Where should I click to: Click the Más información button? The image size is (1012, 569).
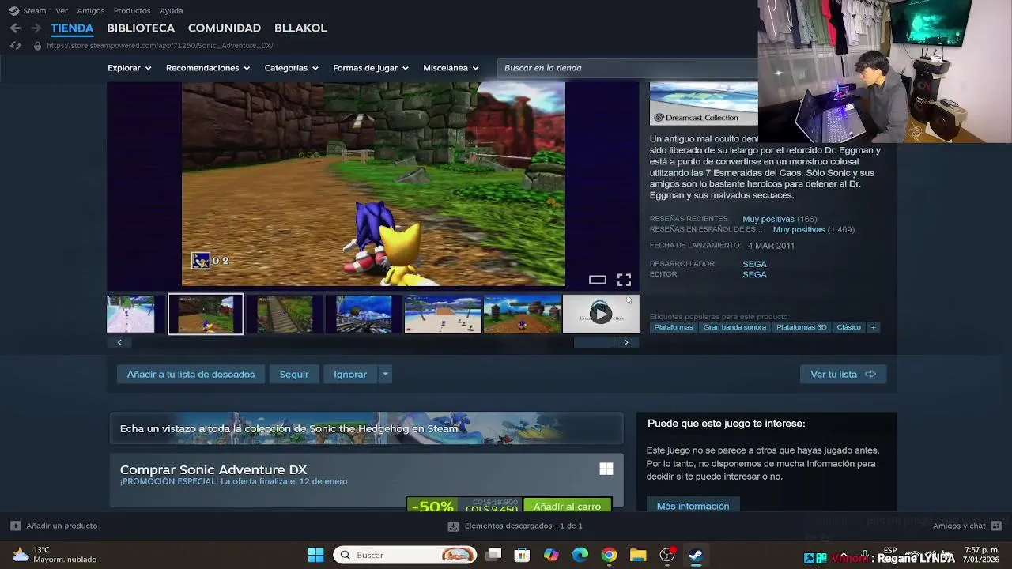[693, 505]
